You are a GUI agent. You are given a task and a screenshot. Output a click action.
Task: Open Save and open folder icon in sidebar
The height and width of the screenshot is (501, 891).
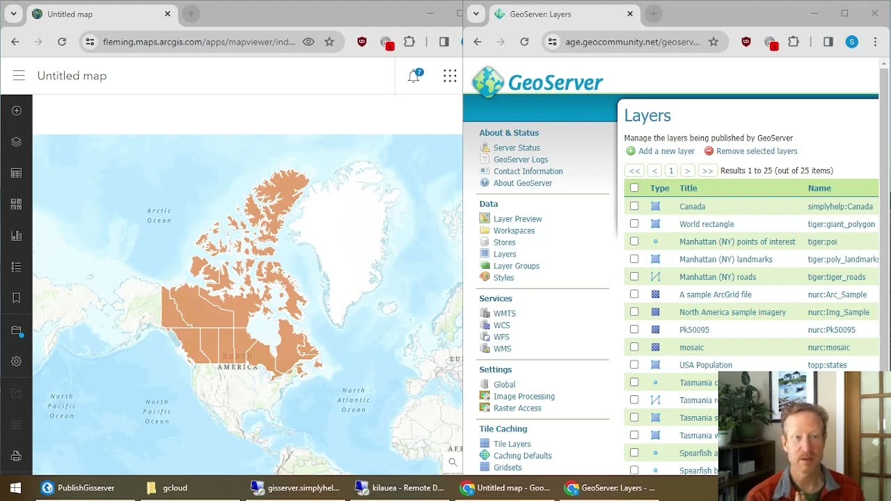tap(17, 331)
